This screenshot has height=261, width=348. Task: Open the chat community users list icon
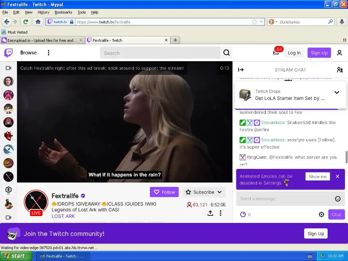[340, 70]
